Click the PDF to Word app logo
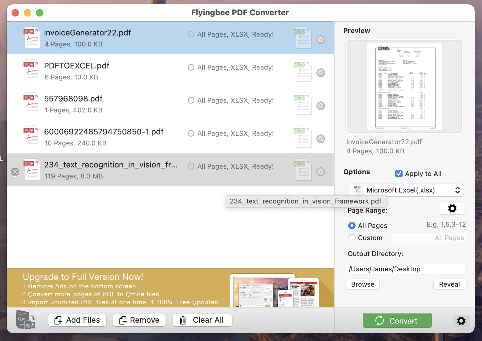The image size is (482, 341). [26, 320]
